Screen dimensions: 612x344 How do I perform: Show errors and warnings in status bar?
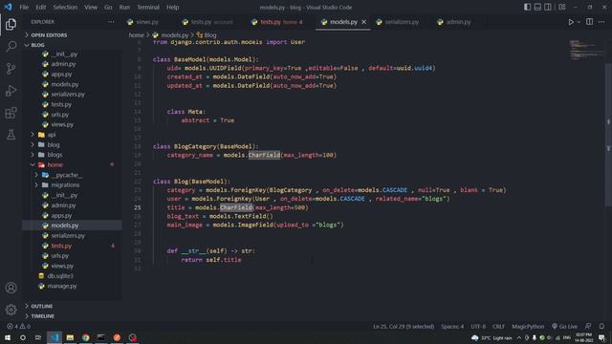point(18,327)
